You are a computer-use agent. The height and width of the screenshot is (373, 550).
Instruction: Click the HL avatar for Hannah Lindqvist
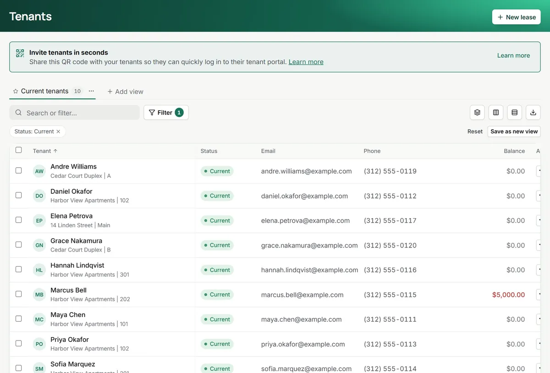click(39, 270)
